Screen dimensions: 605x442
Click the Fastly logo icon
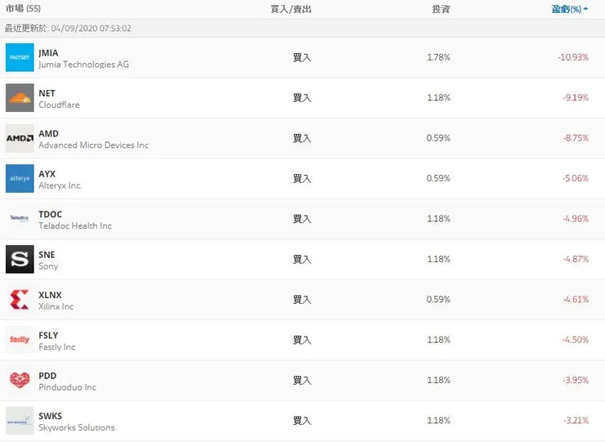pos(20,340)
